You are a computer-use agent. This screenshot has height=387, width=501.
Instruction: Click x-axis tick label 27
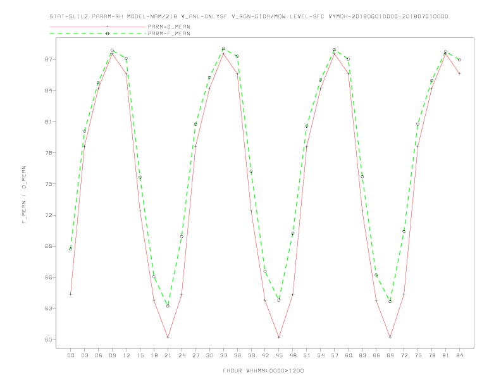[195, 355]
